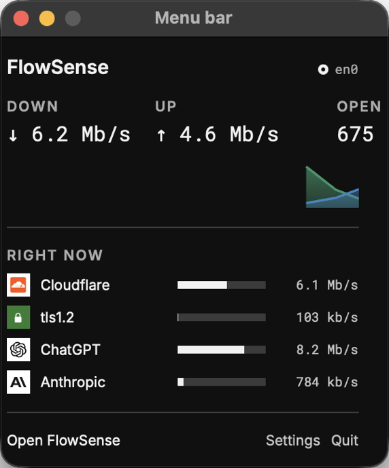Click the traffic sparkline graph
Viewport: 389px width, 468px height.
point(333,187)
